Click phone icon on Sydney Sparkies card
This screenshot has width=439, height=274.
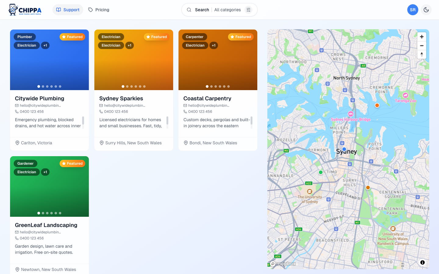[101, 112]
